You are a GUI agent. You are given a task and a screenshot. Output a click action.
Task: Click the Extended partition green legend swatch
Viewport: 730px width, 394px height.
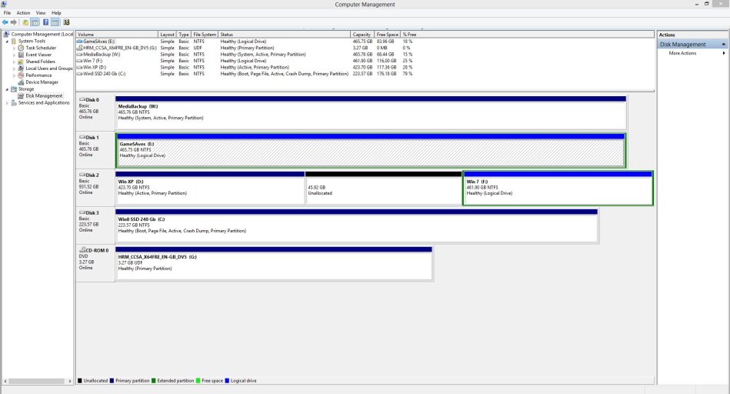pos(154,380)
